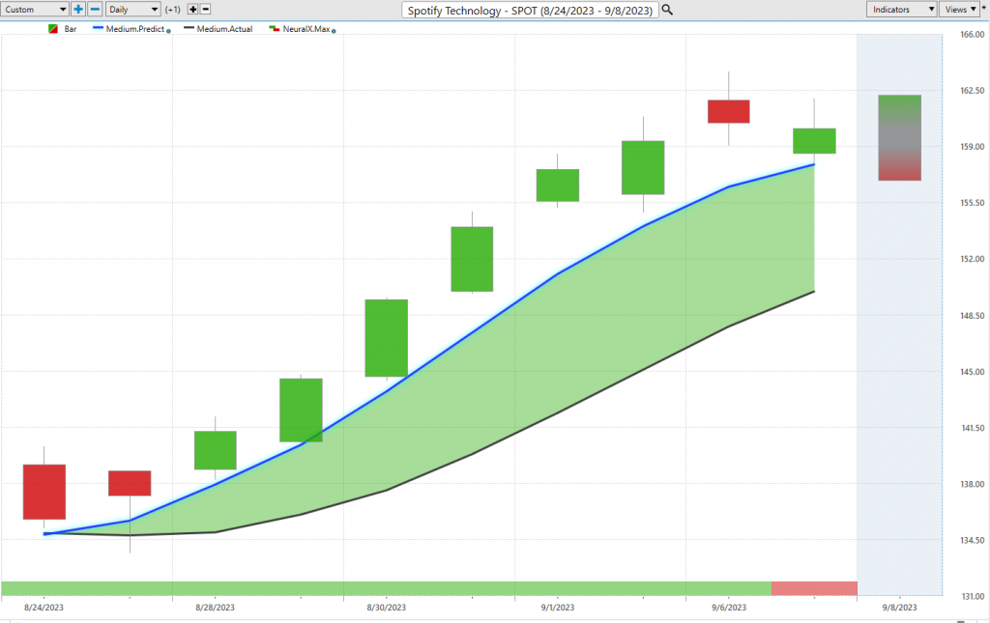This screenshot has height=623, width=990.
Task: Click the 9/8/2023 date label
Action: (x=900, y=608)
